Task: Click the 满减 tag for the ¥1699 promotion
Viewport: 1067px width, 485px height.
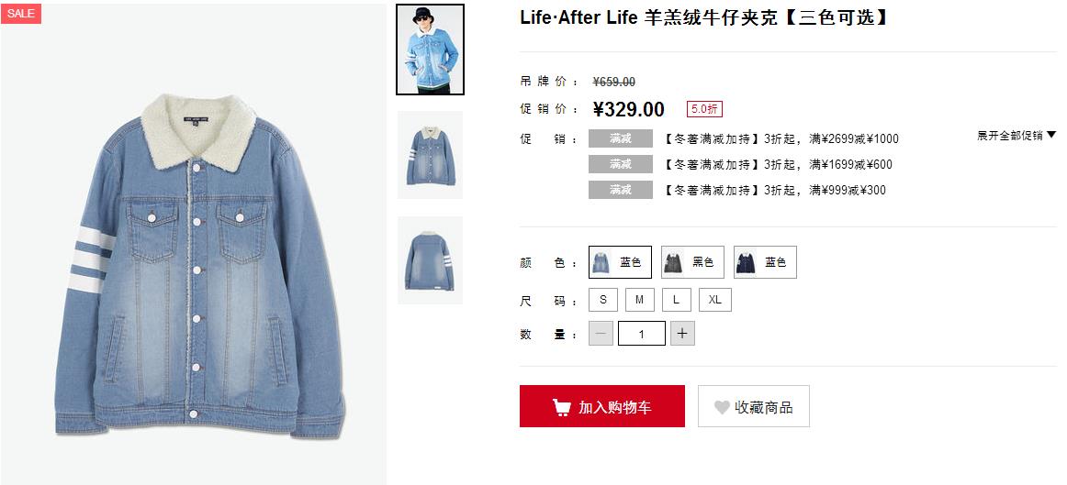Action: pos(621,164)
